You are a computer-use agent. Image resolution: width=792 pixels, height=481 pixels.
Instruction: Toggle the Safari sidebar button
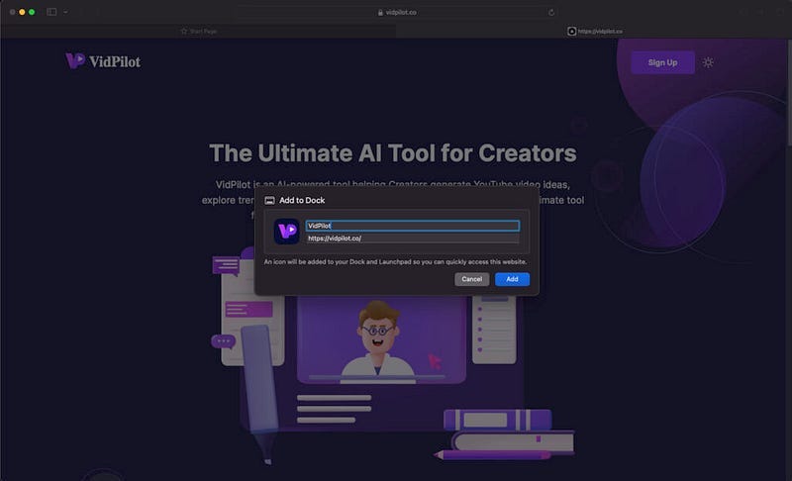[x=51, y=12]
